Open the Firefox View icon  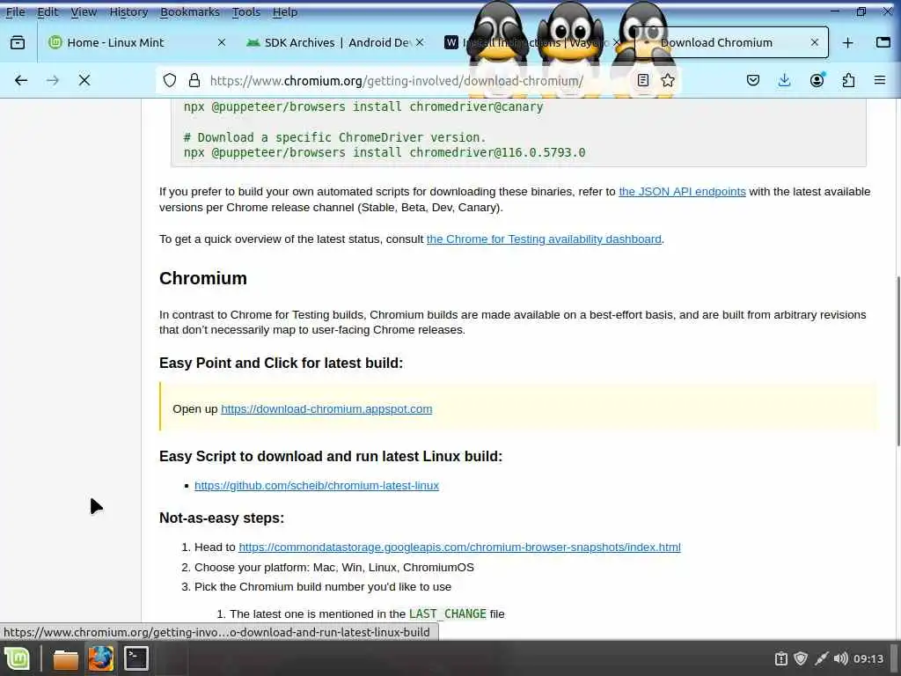tap(18, 42)
